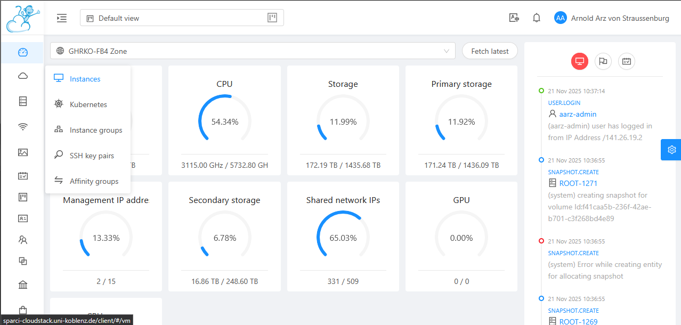Viewport: 681px width, 325px height.
Task: Toggle the red host alerts filter
Action: coord(579,61)
